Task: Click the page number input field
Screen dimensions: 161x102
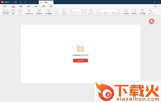Action: 108,10
